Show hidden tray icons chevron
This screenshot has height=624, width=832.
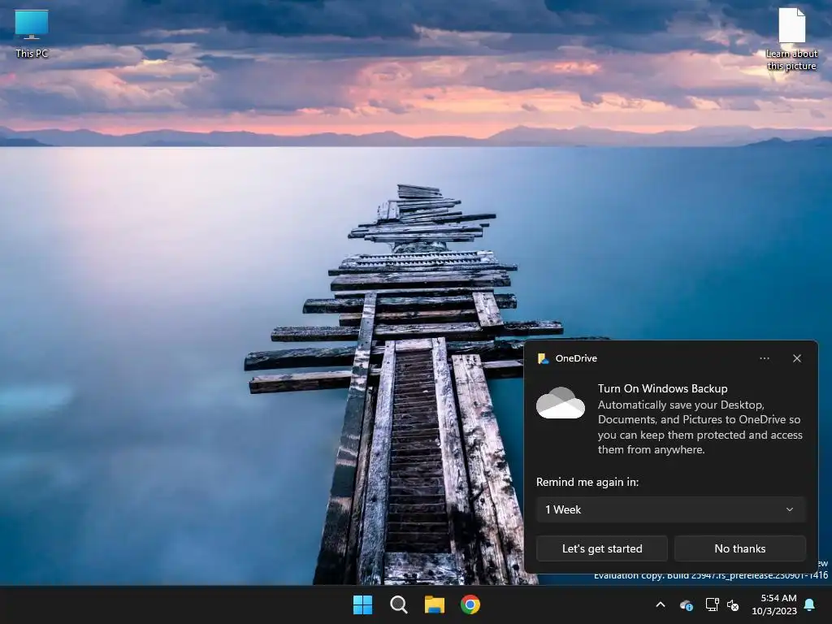click(x=661, y=604)
